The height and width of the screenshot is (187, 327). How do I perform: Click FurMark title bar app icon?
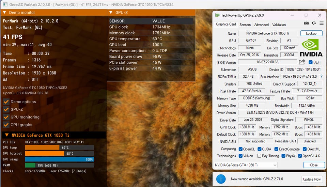tap(5, 4)
